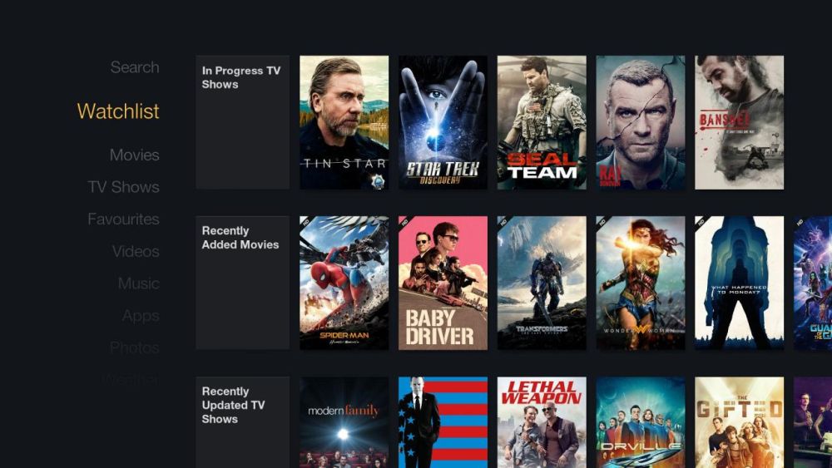The height and width of the screenshot is (468, 832).
Task: Select the In Progress TV Shows category
Action: coord(242,122)
